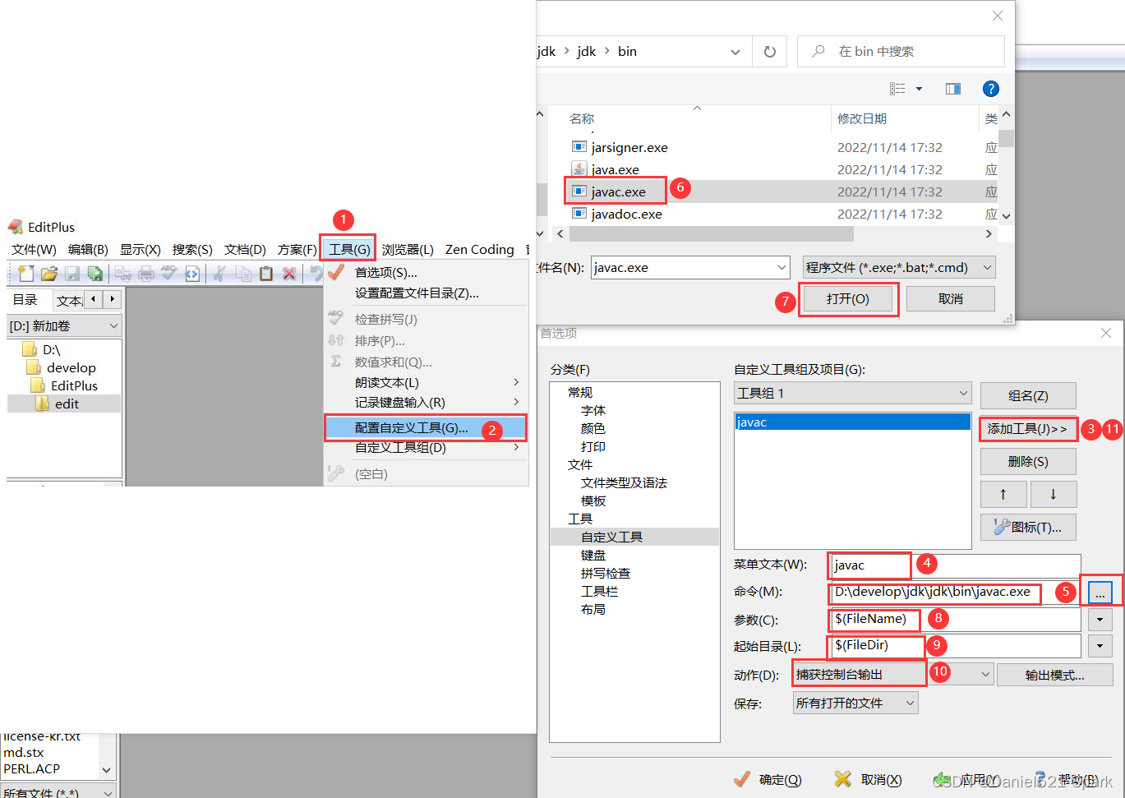This screenshot has height=798, width=1125.
Task: Click the red X Delete icon in toolbar
Action: pyautogui.click(x=289, y=274)
